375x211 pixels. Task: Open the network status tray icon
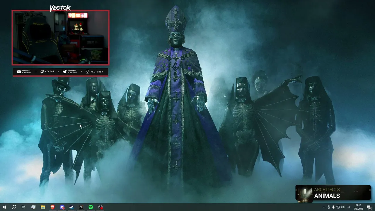coord(338,207)
